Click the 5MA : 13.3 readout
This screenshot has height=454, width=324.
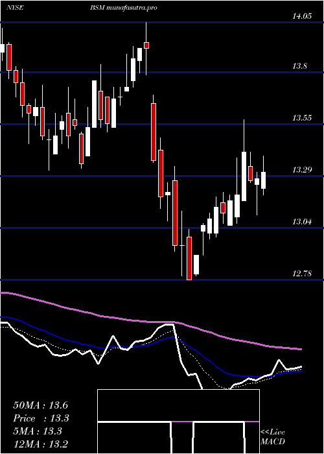[x=38, y=431]
